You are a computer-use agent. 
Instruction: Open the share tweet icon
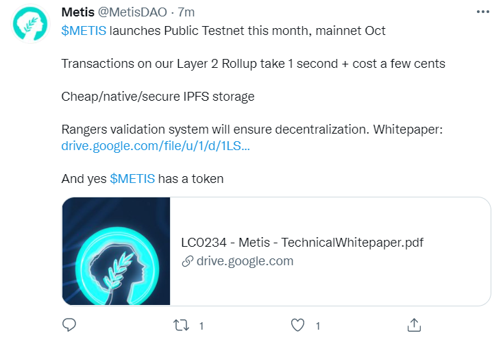(414, 325)
